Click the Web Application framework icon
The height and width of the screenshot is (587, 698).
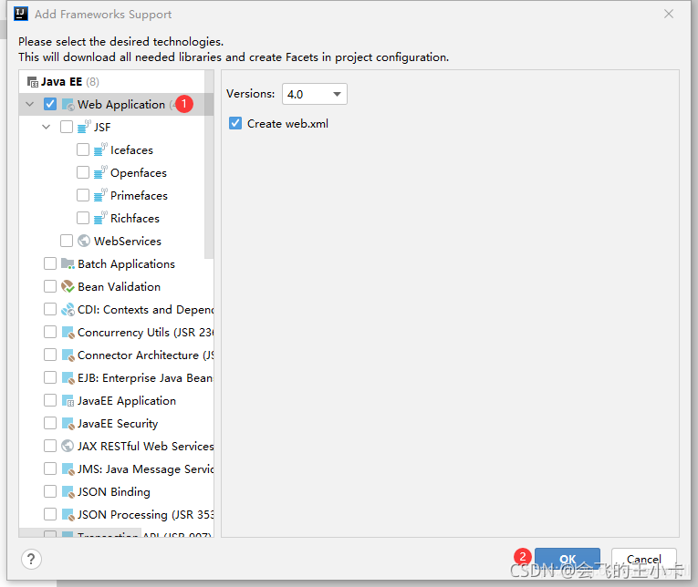68,105
